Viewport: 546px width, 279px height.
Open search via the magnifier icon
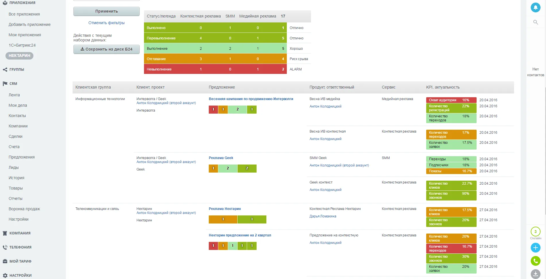coord(535,22)
